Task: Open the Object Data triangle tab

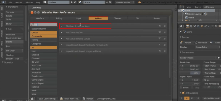Action: point(212,26)
